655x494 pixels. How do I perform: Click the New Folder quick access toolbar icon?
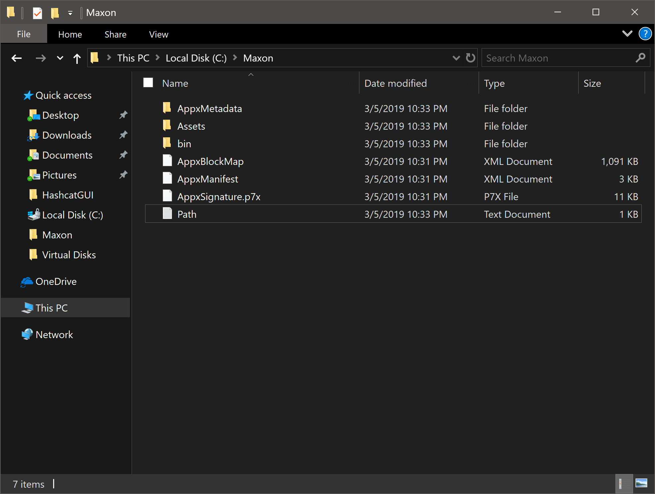click(x=55, y=13)
